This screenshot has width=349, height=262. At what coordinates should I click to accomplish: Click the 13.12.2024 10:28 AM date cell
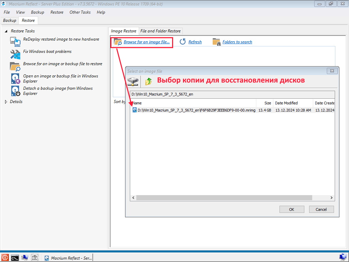click(293, 110)
